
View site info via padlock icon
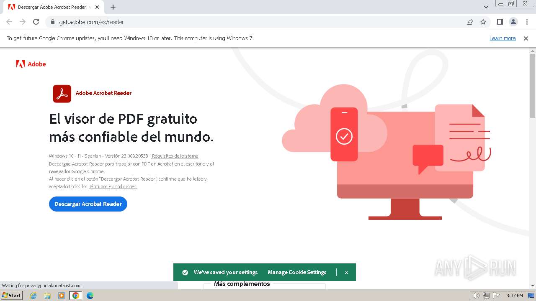click(x=52, y=22)
